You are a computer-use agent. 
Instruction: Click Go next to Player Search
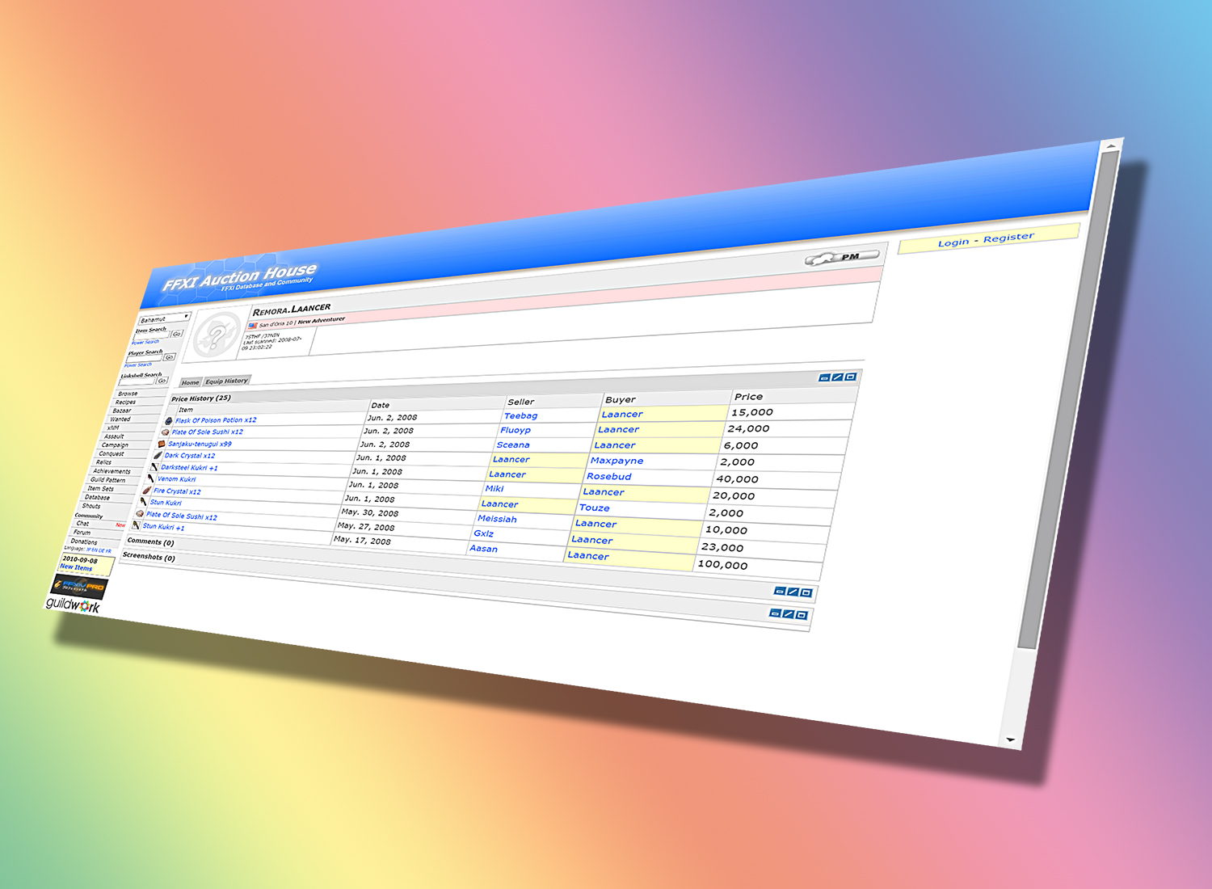170,356
